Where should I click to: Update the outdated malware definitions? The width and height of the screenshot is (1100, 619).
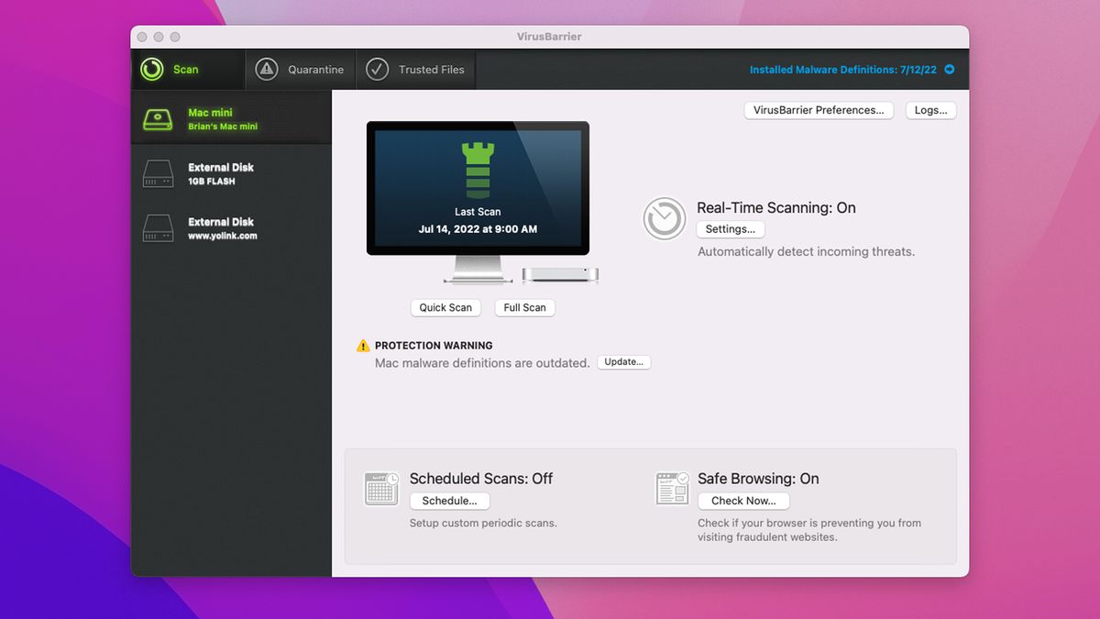[x=624, y=361]
